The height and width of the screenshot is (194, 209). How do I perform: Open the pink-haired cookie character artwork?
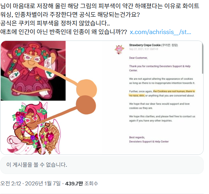tap(34, 128)
